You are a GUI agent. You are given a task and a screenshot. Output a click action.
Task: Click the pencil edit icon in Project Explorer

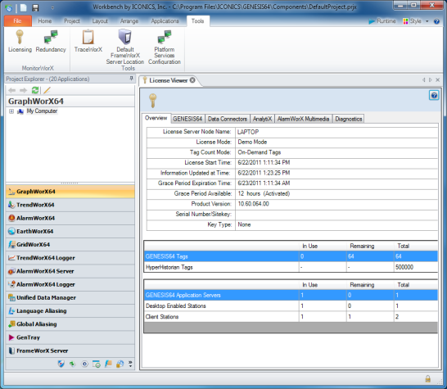(x=47, y=90)
